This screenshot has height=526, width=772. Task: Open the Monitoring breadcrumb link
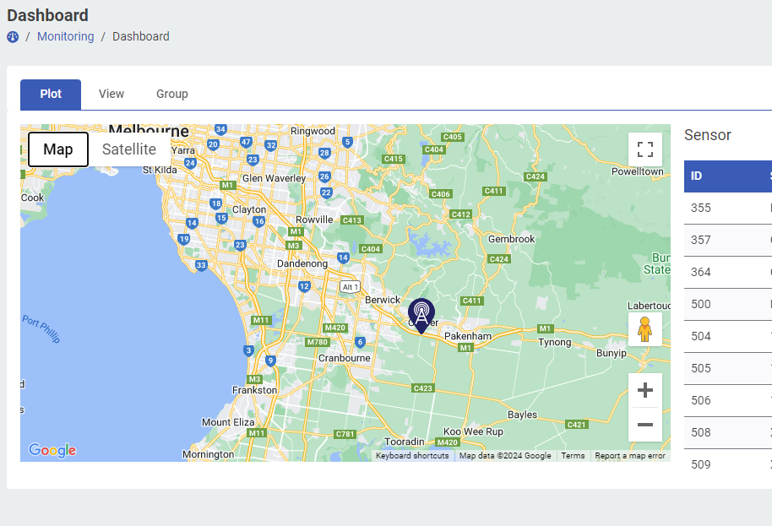click(x=65, y=36)
